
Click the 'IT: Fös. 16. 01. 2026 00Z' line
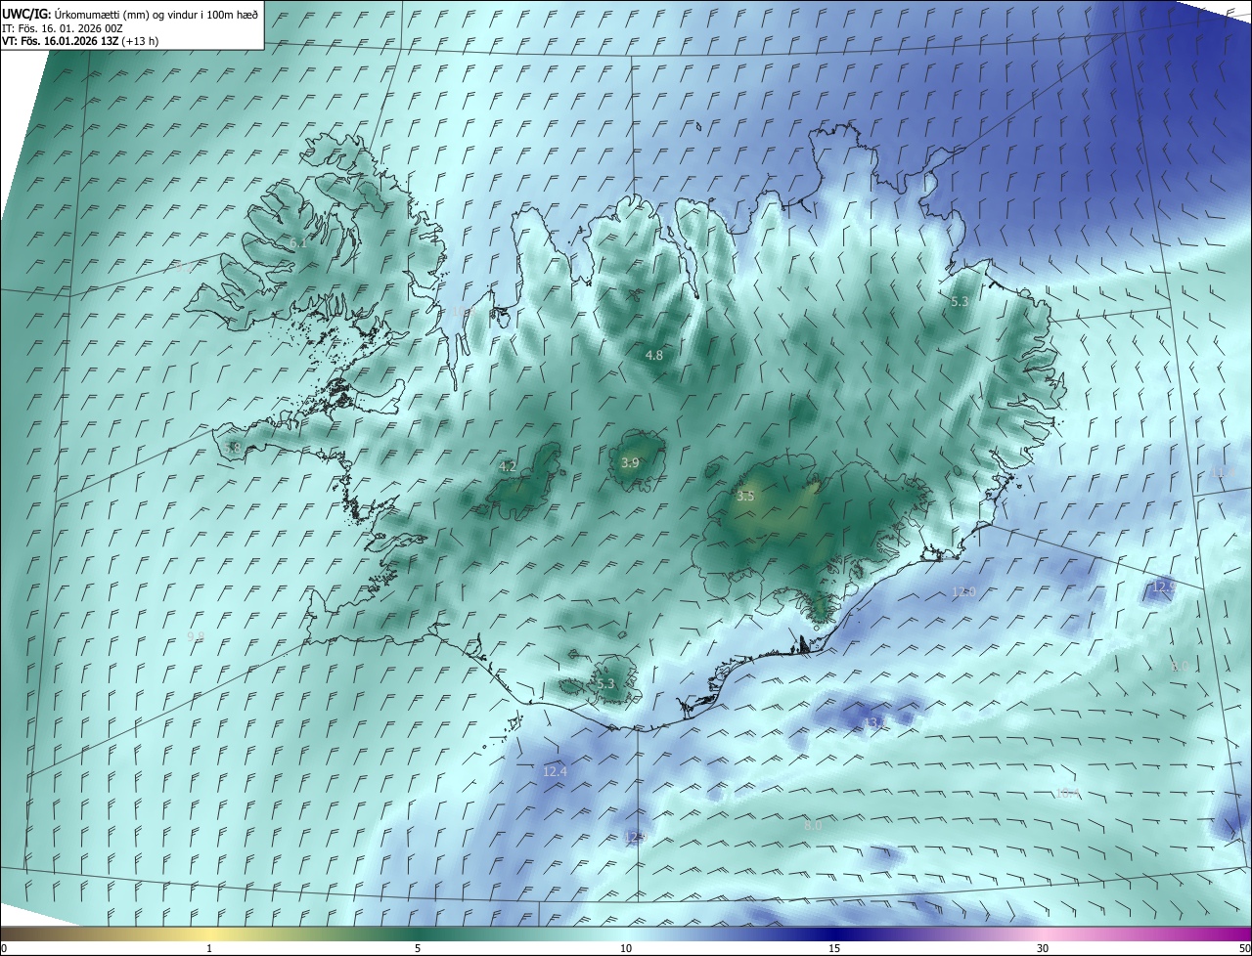pos(62,28)
